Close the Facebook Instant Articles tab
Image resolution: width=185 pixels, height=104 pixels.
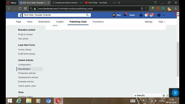[x=81, y=3]
